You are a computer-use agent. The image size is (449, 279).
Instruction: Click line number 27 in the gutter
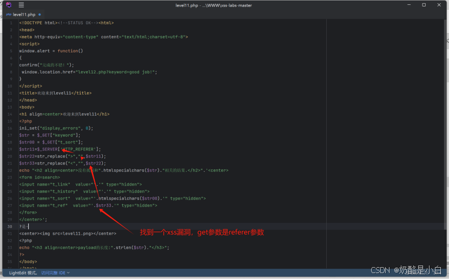[10, 205]
